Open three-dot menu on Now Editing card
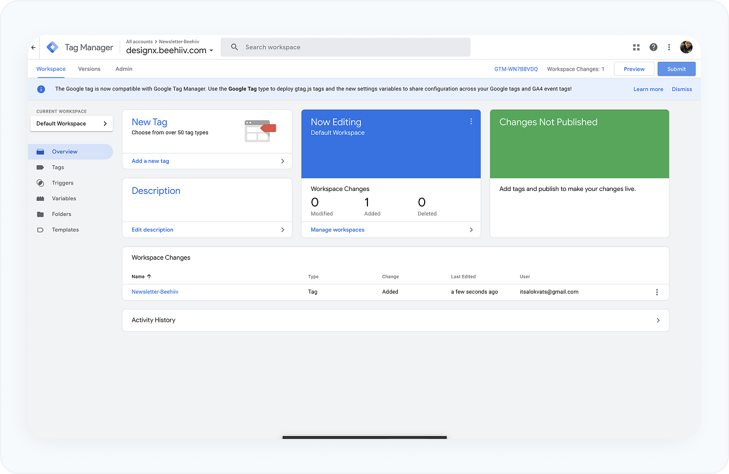The width and height of the screenshot is (729, 474). 471,121
